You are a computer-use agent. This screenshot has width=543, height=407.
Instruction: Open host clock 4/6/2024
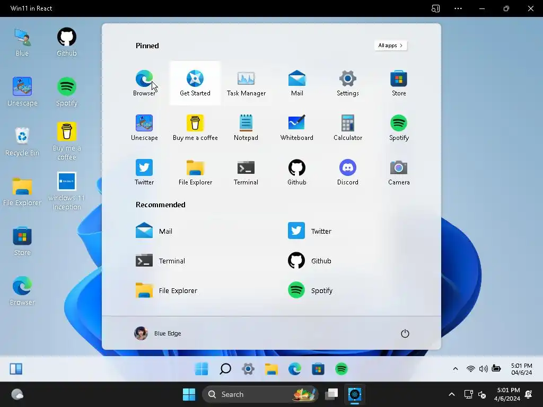tap(507, 394)
